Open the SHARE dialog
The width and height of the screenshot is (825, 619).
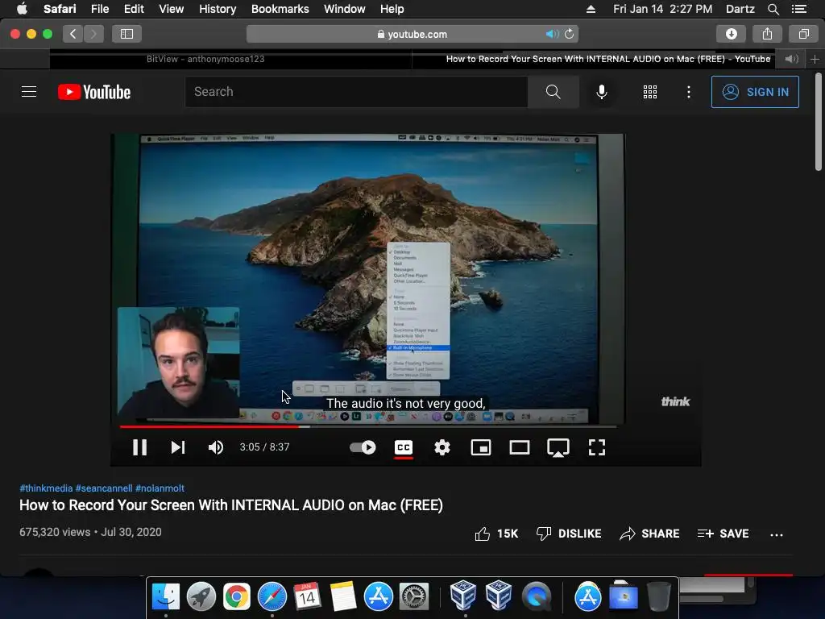[649, 534]
